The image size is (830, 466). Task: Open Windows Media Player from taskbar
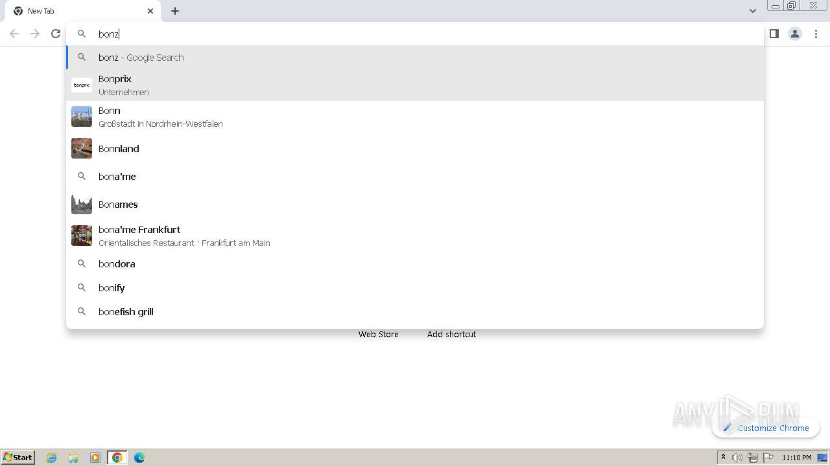tap(95, 458)
